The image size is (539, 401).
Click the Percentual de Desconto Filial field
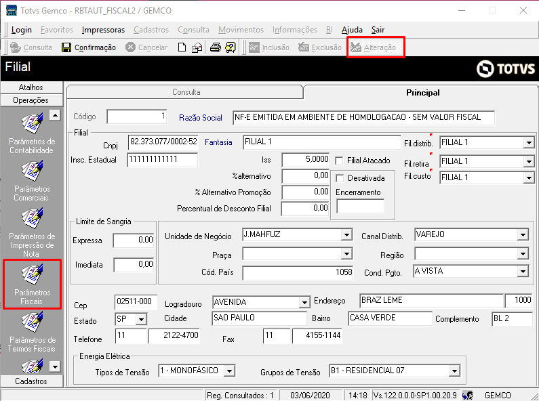coord(305,209)
